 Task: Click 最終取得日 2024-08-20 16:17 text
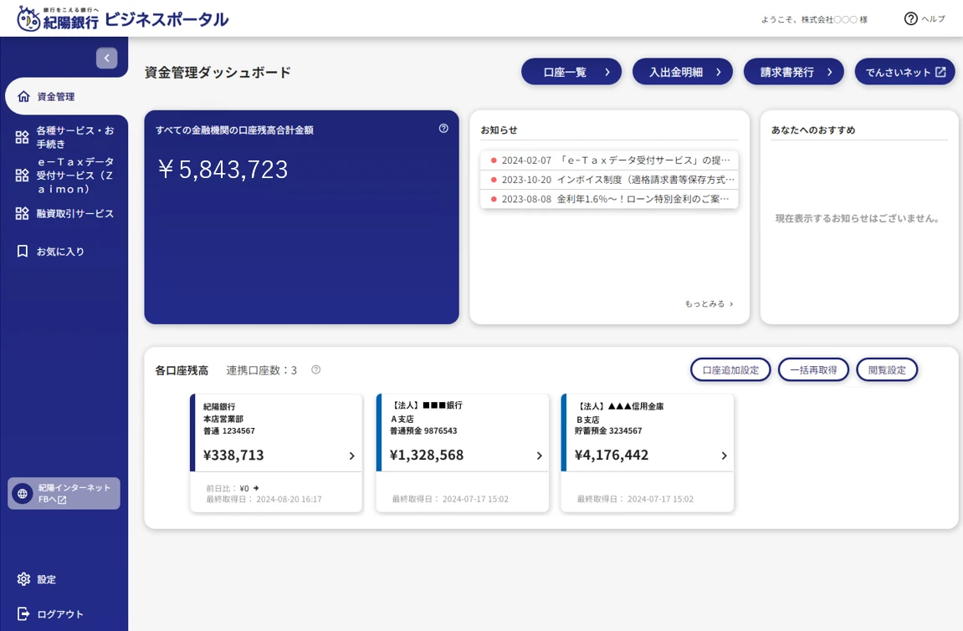(264, 499)
